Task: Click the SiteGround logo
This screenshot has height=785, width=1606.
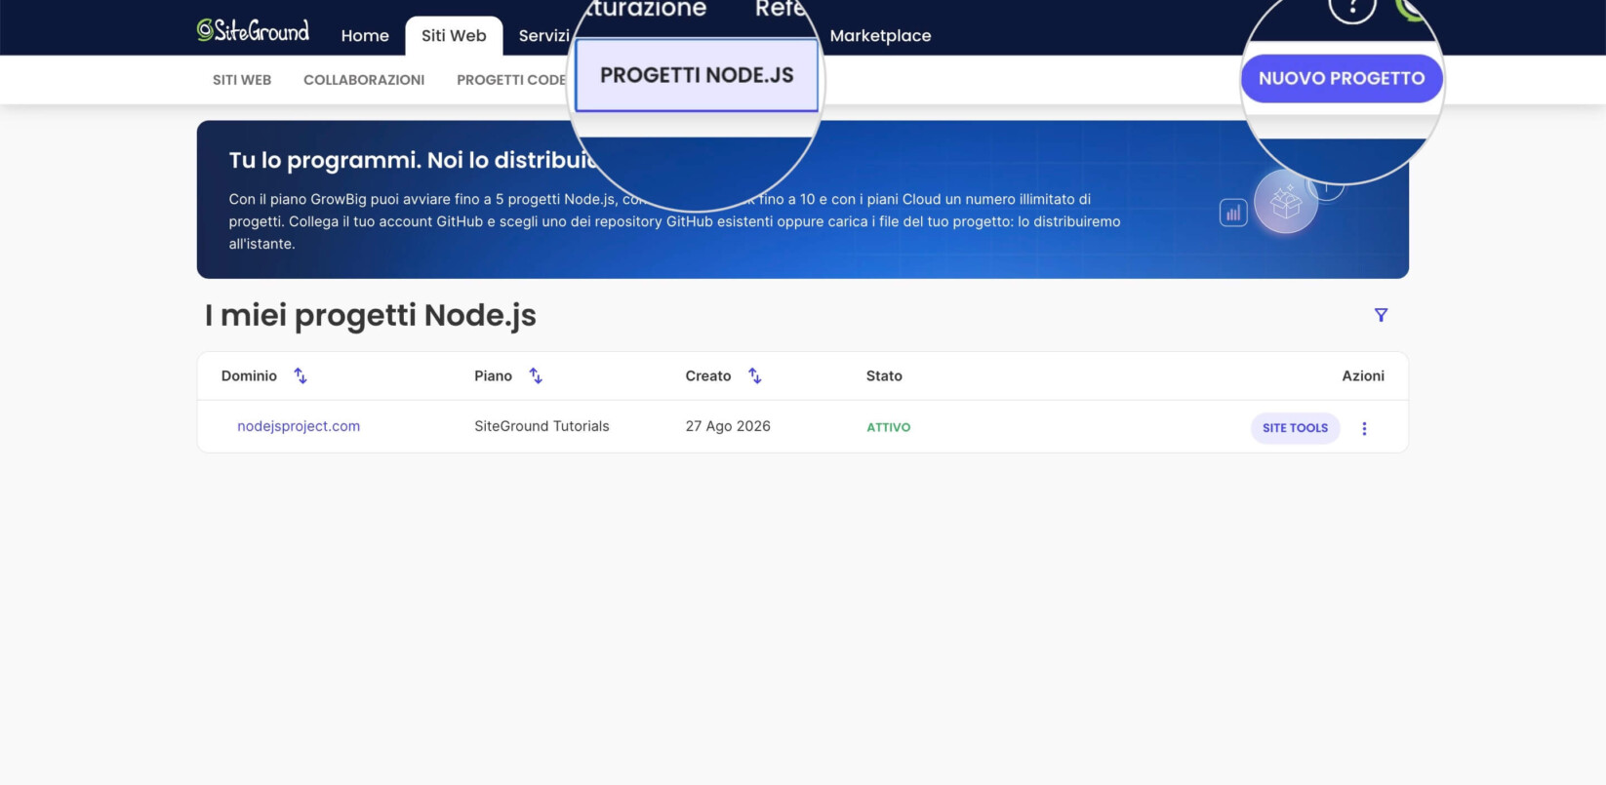Action: (253, 31)
